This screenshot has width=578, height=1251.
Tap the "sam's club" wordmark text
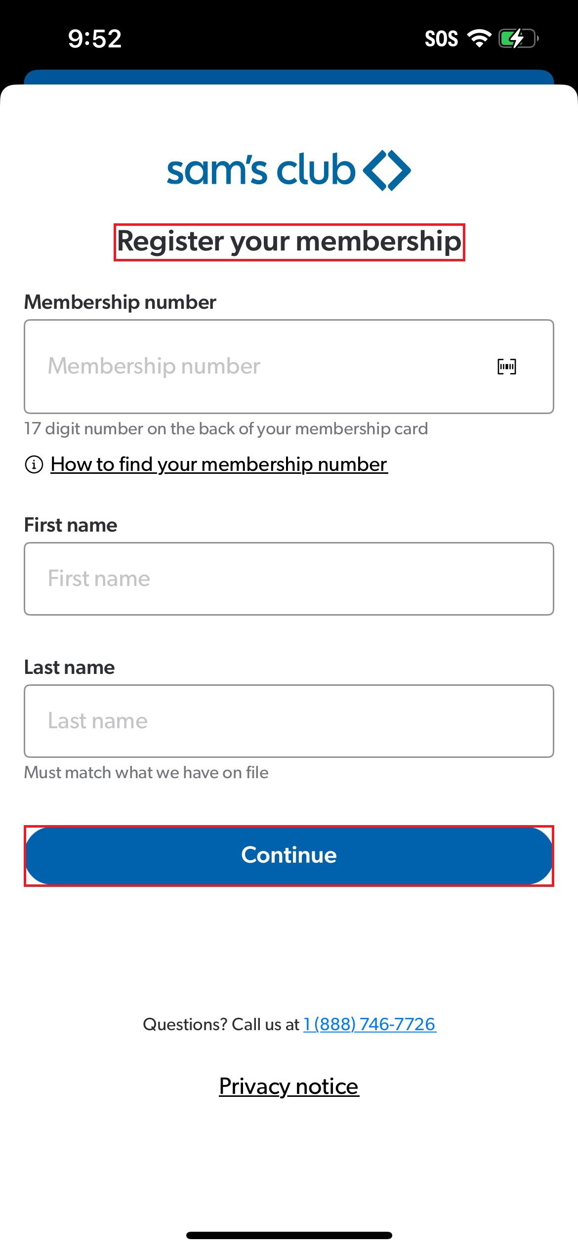point(261,170)
